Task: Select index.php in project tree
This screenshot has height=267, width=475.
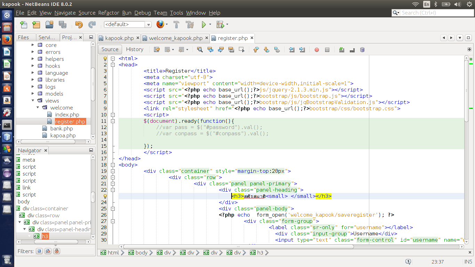Action: pos(67,115)
